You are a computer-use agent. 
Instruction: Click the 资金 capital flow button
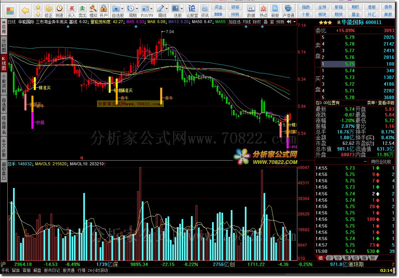pyautogui.click(x=218, y=7)
